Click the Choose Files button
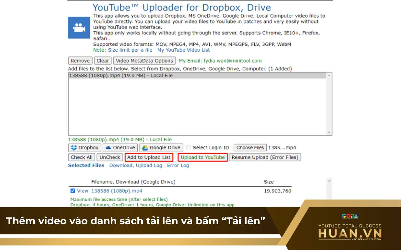This screenshot has height=250, width=401. (250, 147)
